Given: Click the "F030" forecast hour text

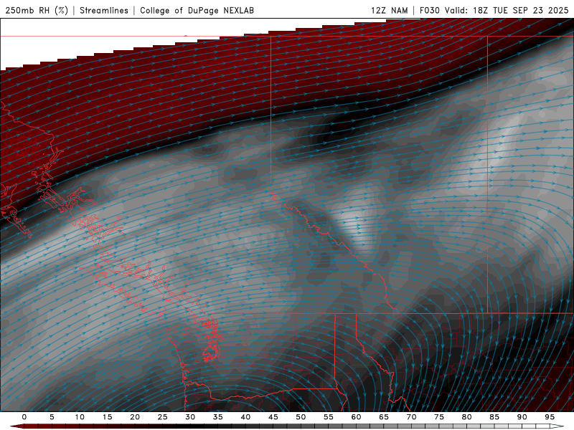Looking at the screenshot, I should [x=429, y=10].
